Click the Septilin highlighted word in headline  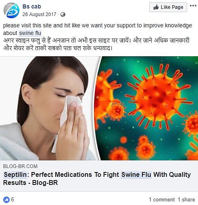tap(15, 174)
